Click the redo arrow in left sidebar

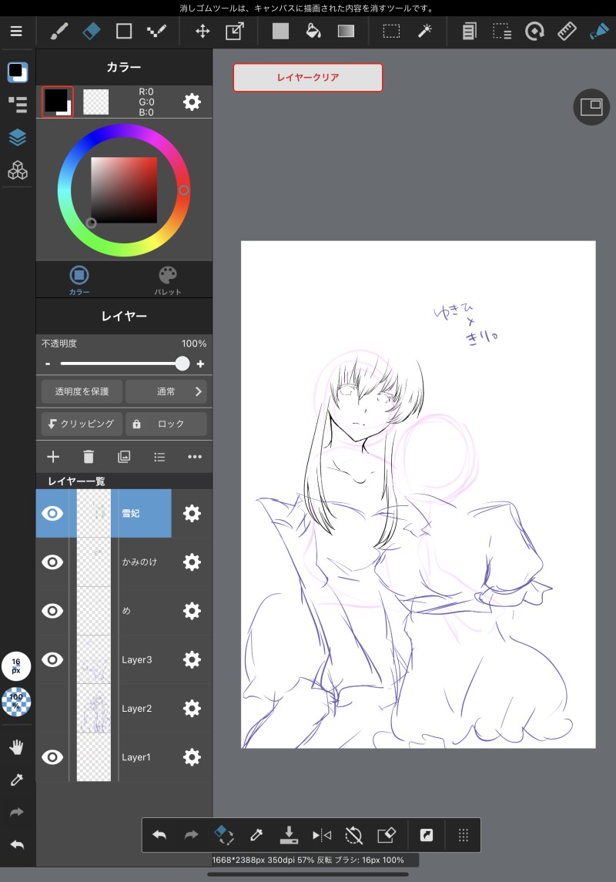(x=16, y=812)
